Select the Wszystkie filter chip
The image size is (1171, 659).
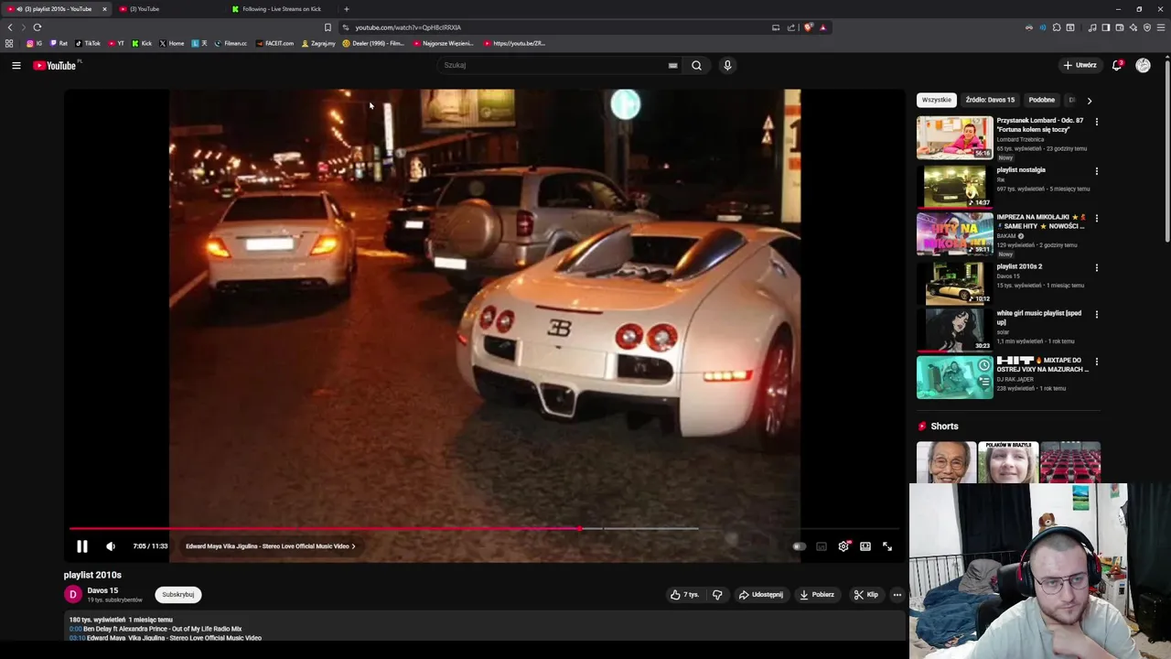click(936, 100)
